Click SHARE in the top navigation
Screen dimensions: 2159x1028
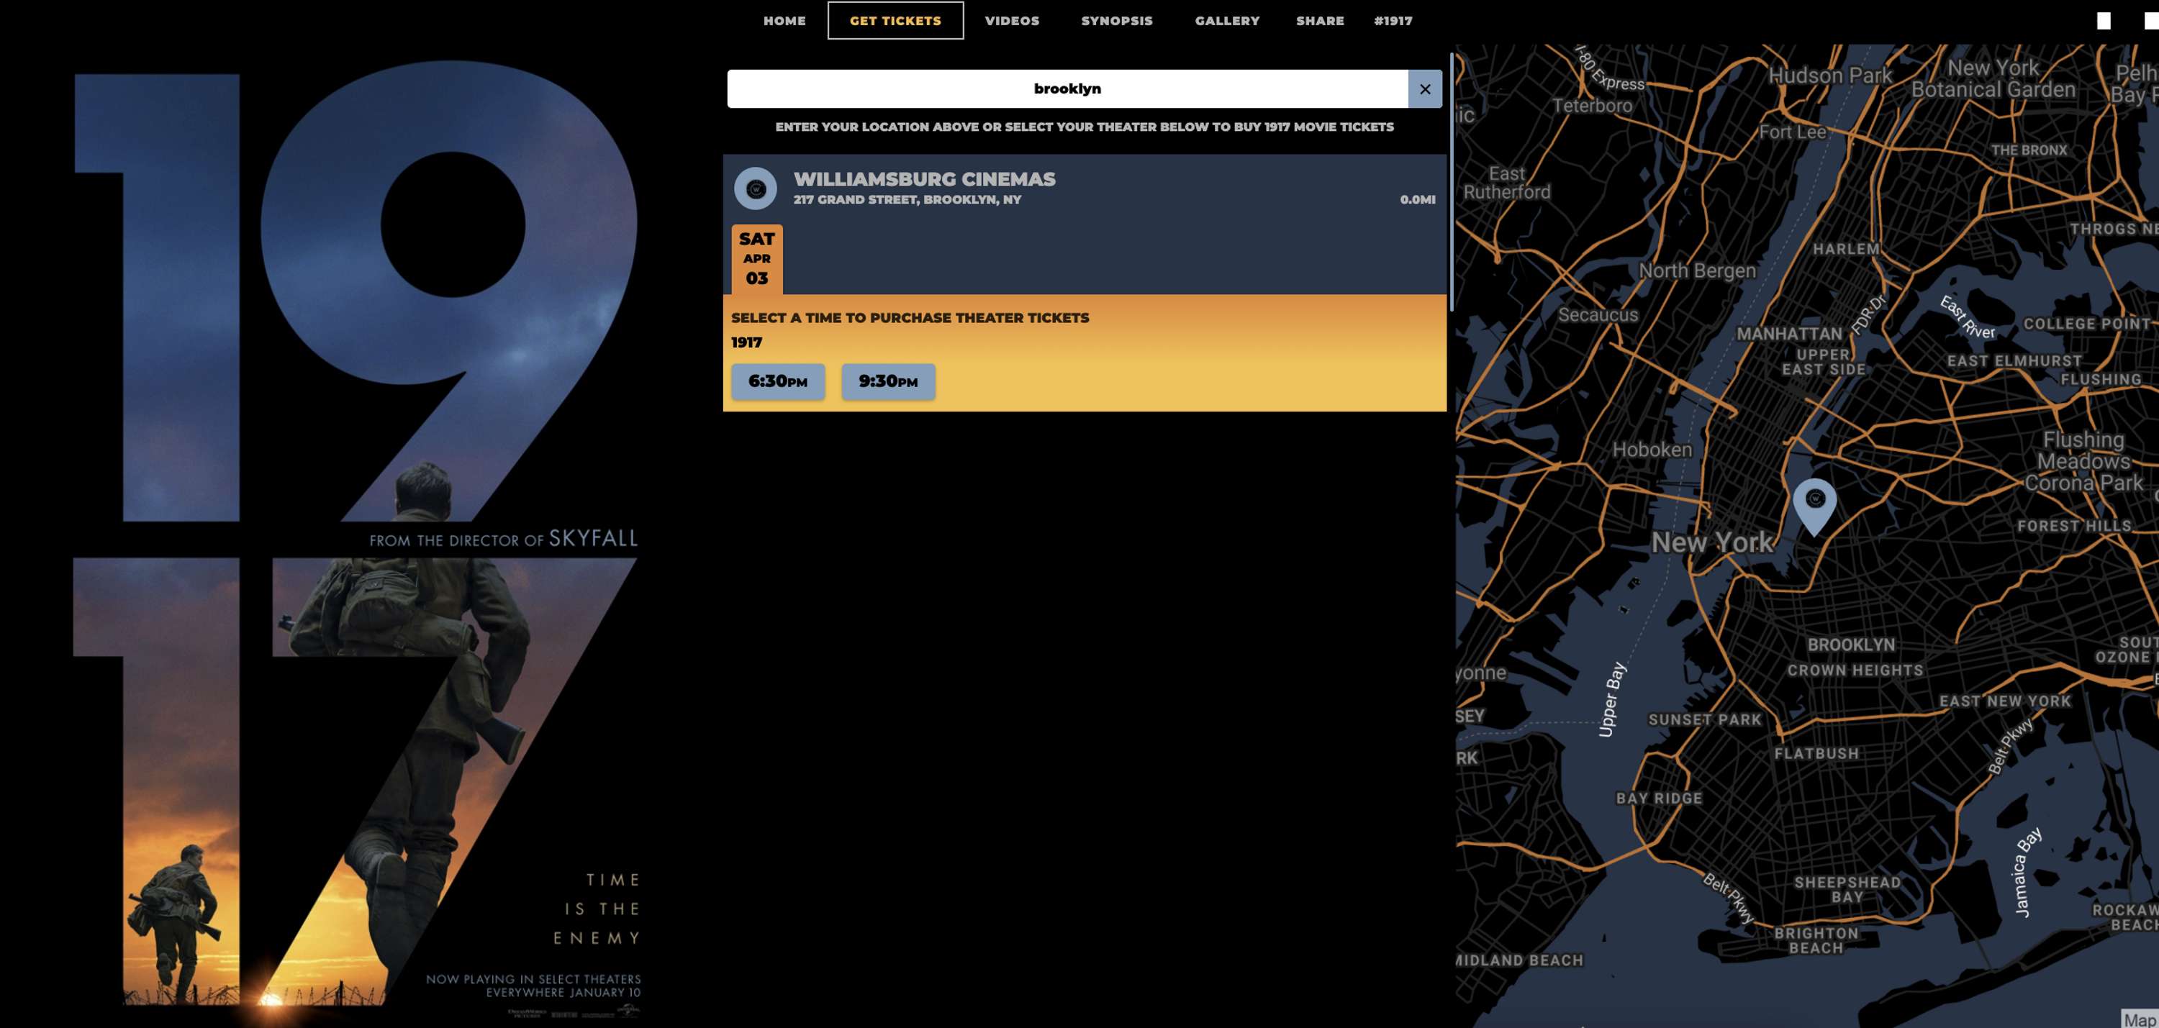click(x=1320, y=21)
